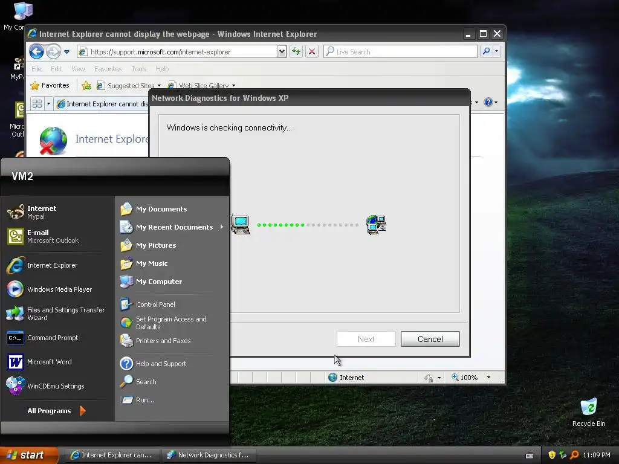
Task: Open the View menu in Internet Explorer
Action: click(x=78, y=69)
